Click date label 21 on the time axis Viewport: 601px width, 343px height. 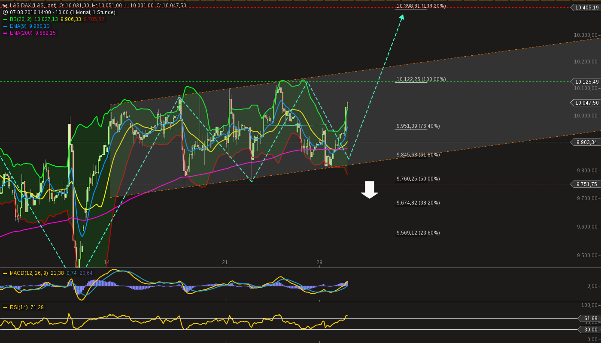225,262
